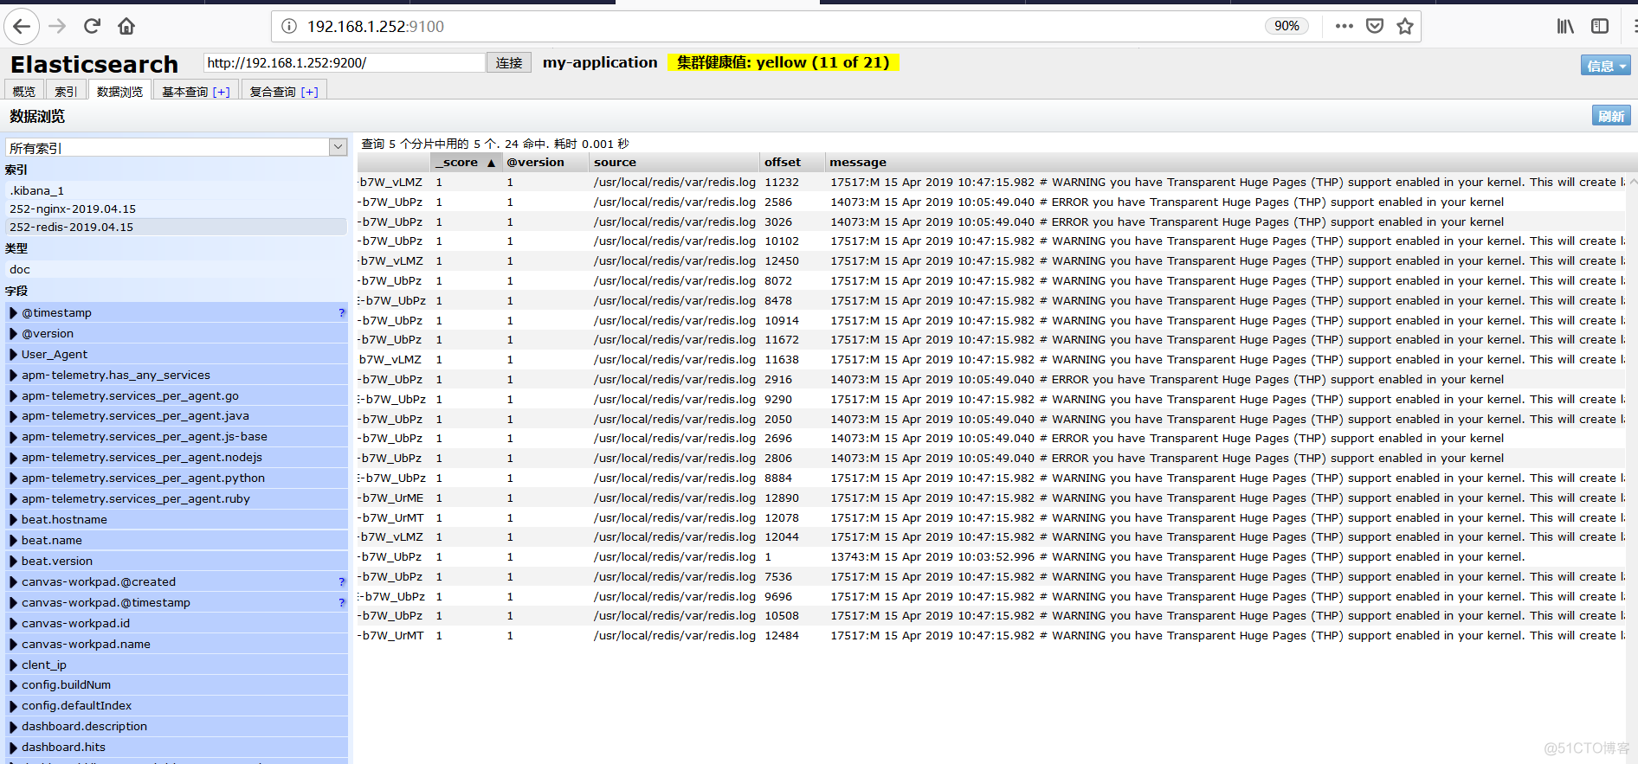Switch to the 概览 tab
The height and width of the screenshot is (764, 1638).
pyautogui.click(x=24, y=91)
